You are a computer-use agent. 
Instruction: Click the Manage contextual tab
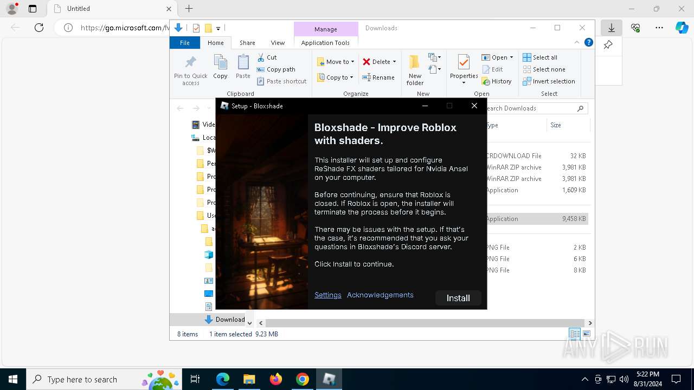pyautogui.click(x=326, y=29)
